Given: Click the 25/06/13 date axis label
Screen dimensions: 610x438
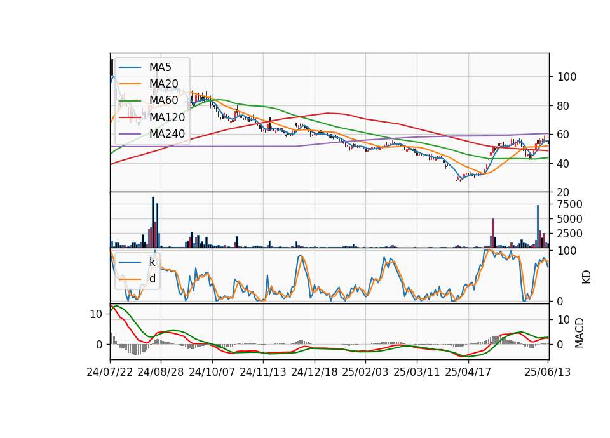Looking at the screenshot, I should pyautogui.click(x=547, y=372).
